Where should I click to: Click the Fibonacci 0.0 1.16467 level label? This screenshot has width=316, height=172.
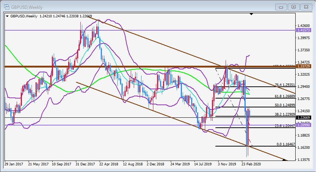(286, 144)
